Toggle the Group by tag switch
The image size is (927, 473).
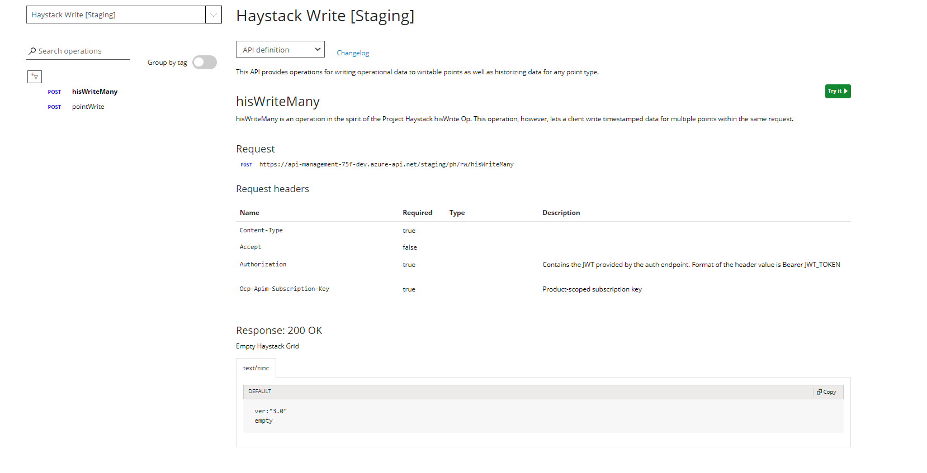click(x=205, y=63)
